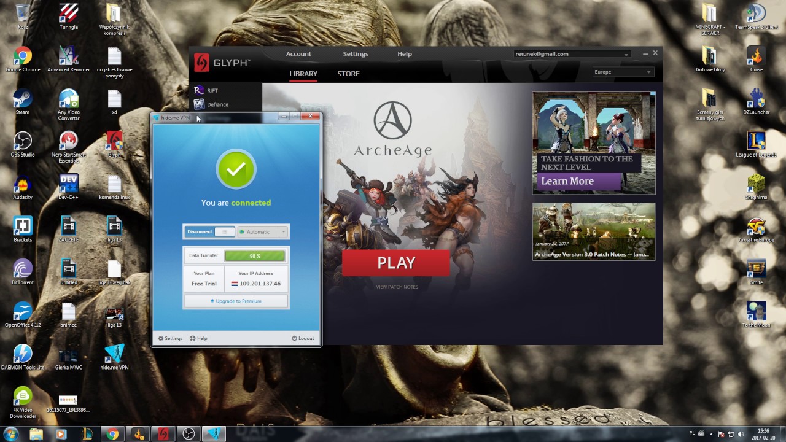The height and width of the screenshot is (442, 786).
Task: Click Upgrade to Premium in hide.me VPN
Action: 236,301
